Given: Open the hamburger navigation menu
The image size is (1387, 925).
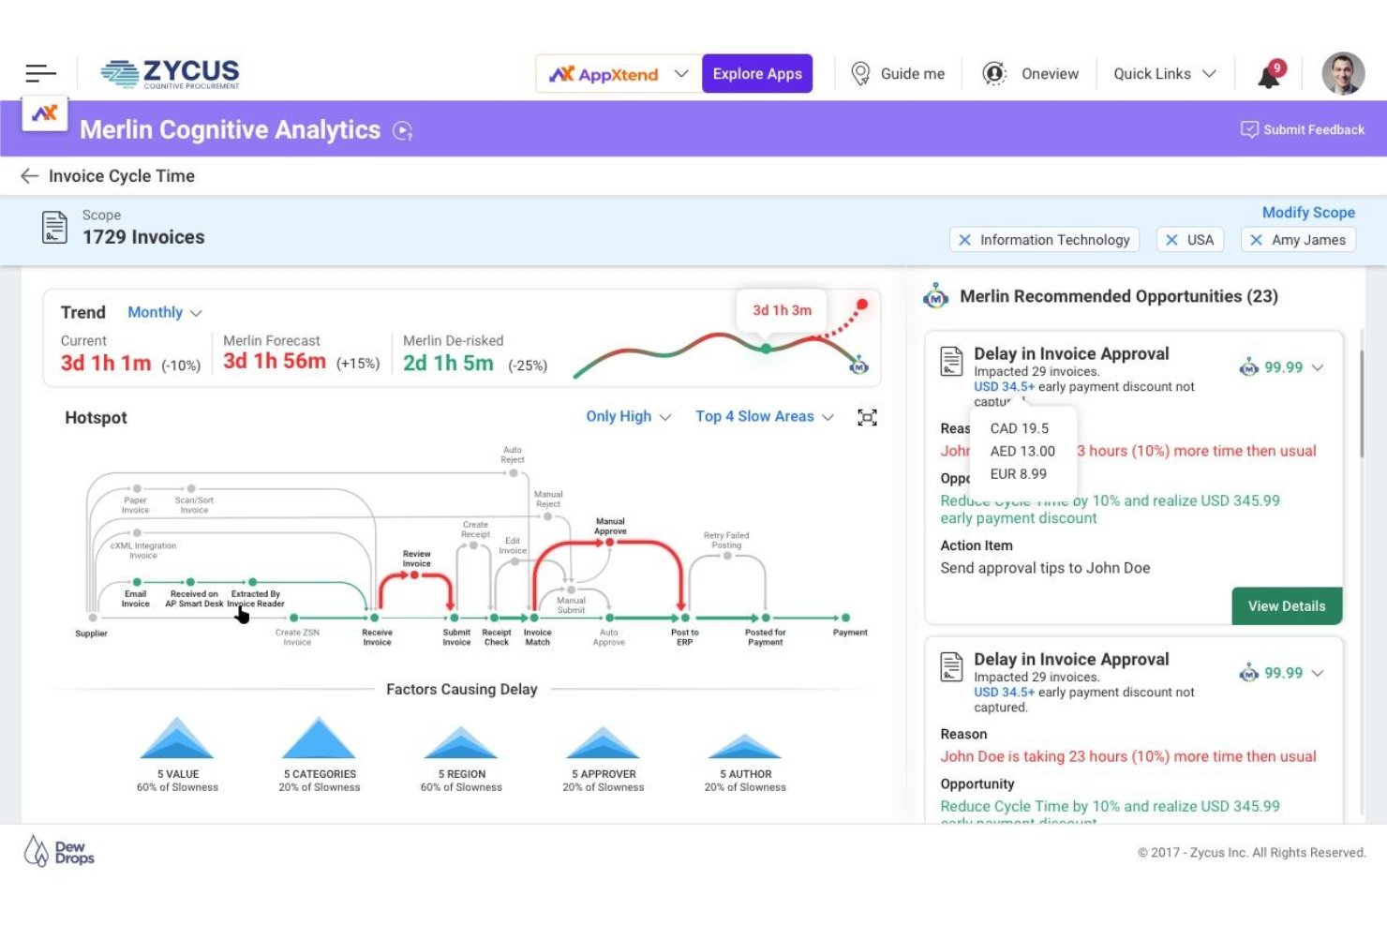Looking at the screenshot, I should tap(40, 73).
